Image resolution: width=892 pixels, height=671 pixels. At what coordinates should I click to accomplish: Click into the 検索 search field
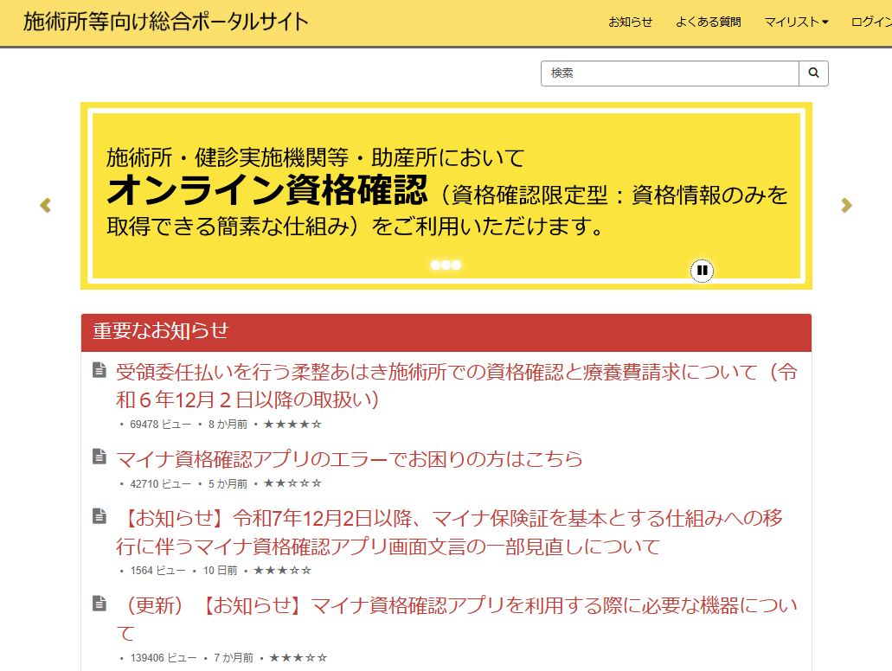pos(669,73)
